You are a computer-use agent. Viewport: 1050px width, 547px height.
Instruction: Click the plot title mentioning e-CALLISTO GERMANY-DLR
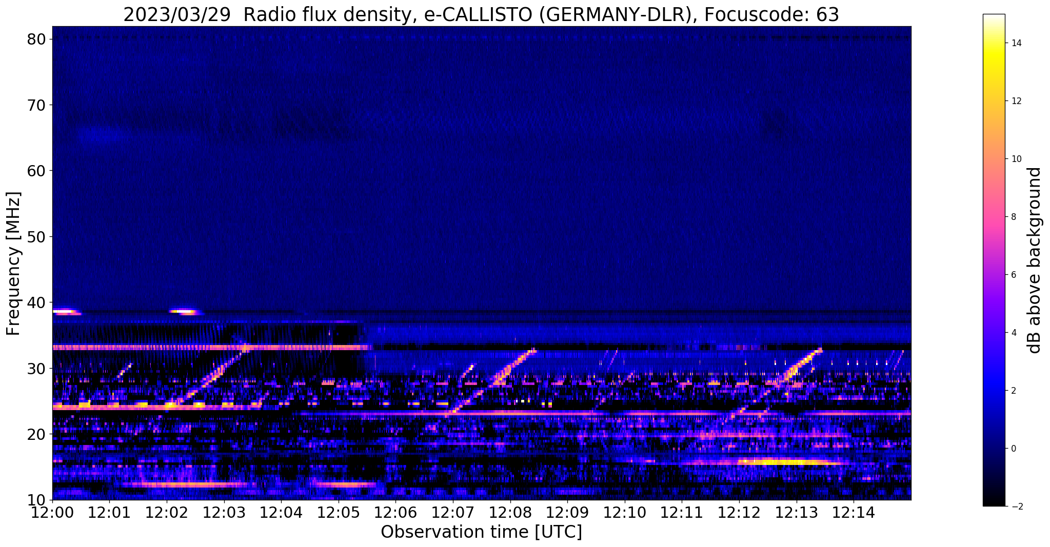(x=481, y=14)
